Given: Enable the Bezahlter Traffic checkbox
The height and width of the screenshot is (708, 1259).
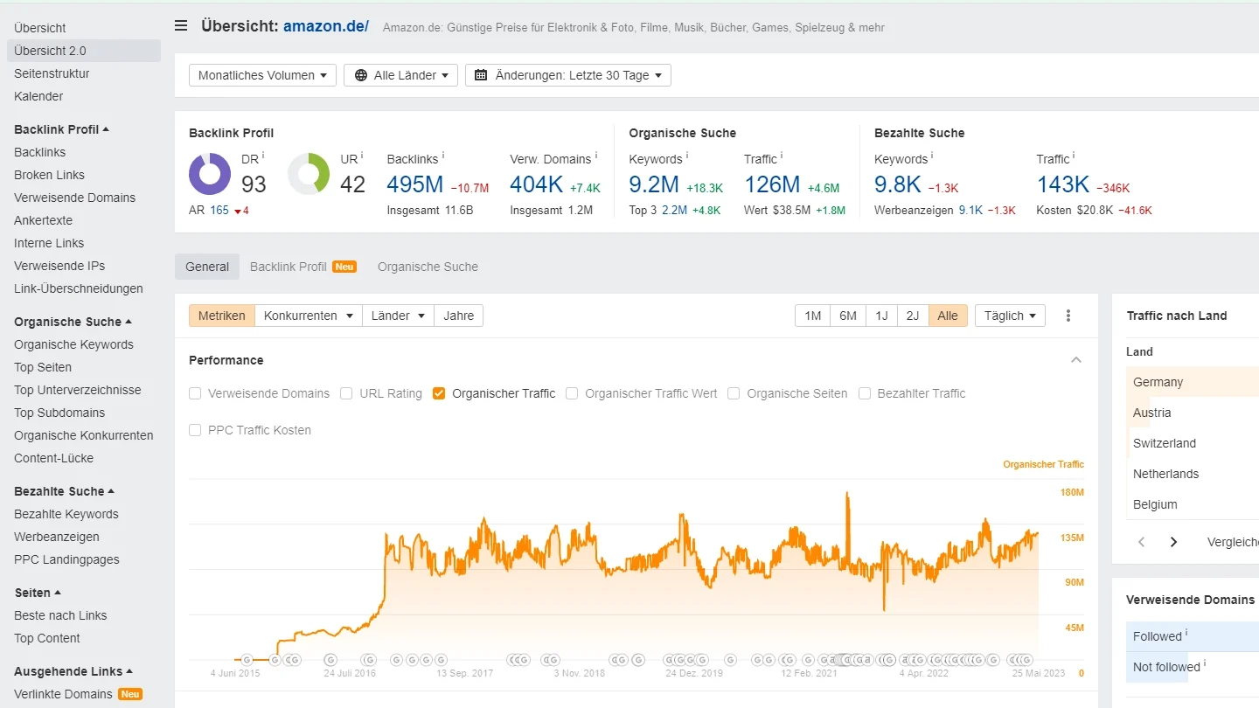Looking at the screenshot, I should click(x=865, y=393).
